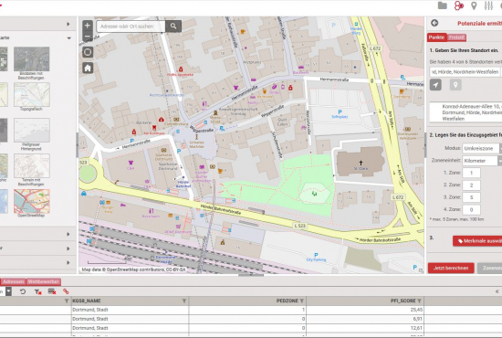502x338 pixels.
Task: Select the Topografisch basemap thumbnail
Action: [31, 94]
